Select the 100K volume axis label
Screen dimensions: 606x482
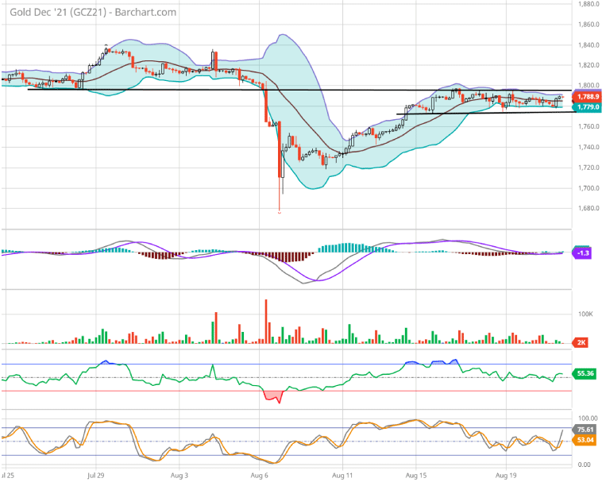click(x=586, y=314)
